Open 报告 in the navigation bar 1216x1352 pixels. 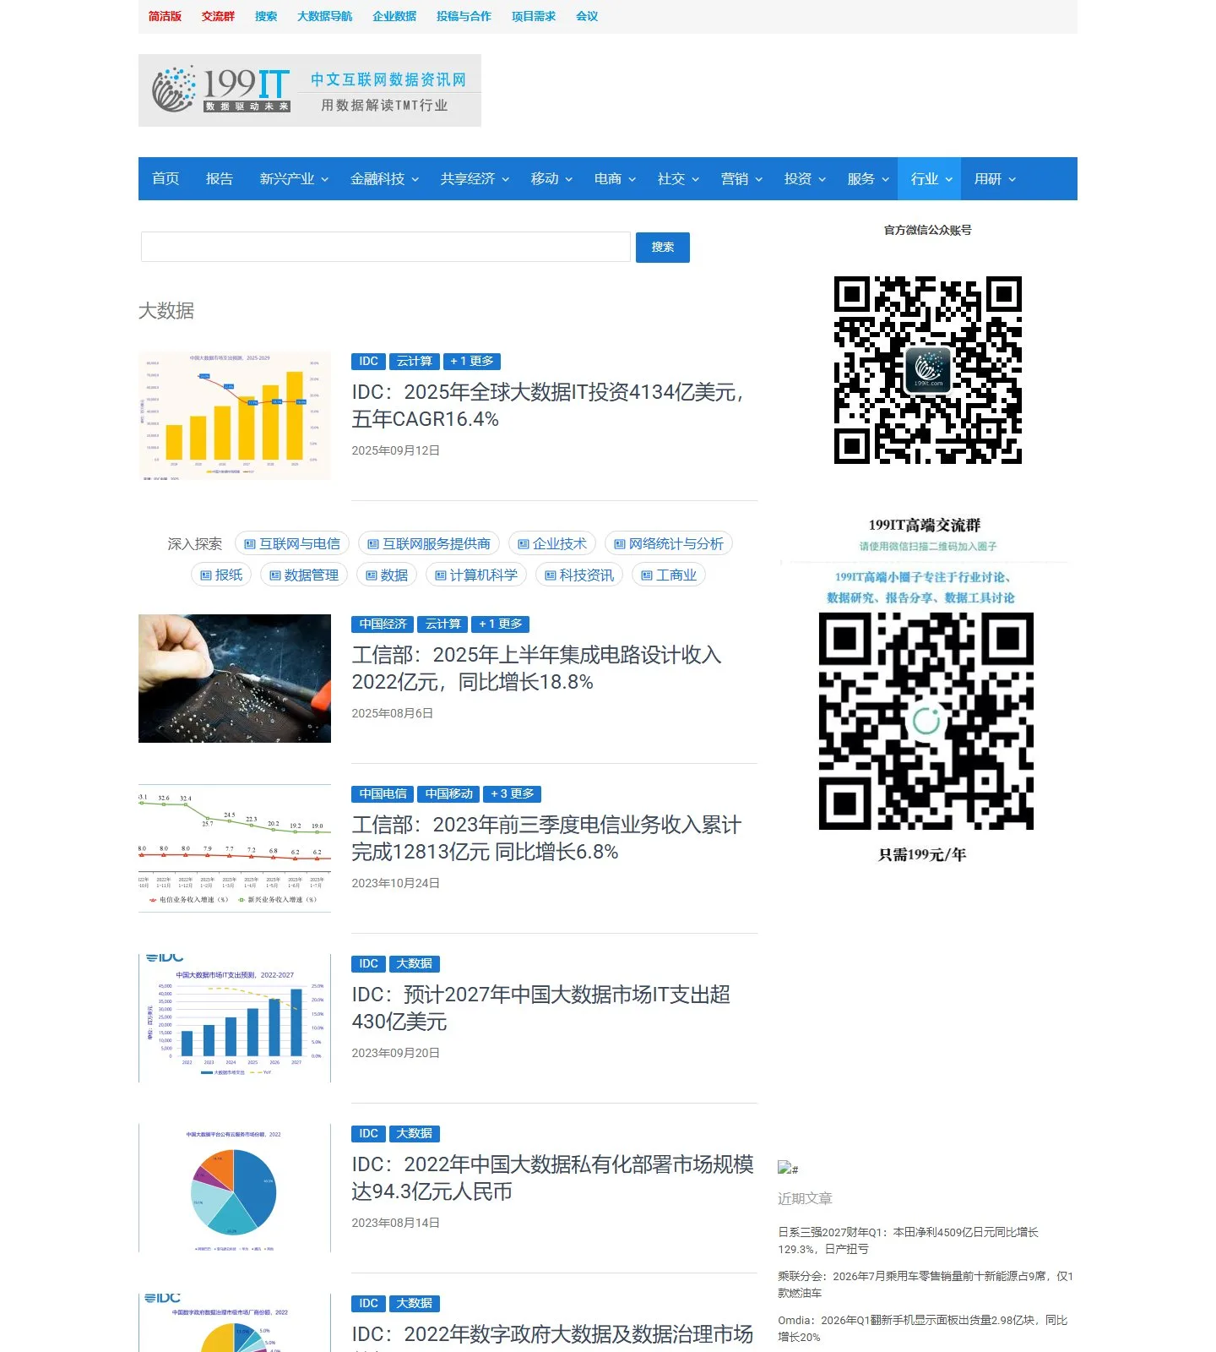click(x=220, y=178)
